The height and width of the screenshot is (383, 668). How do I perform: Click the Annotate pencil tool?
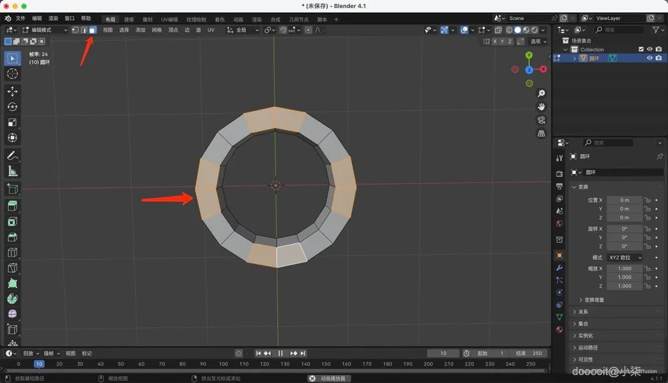[x=12, y=155]
